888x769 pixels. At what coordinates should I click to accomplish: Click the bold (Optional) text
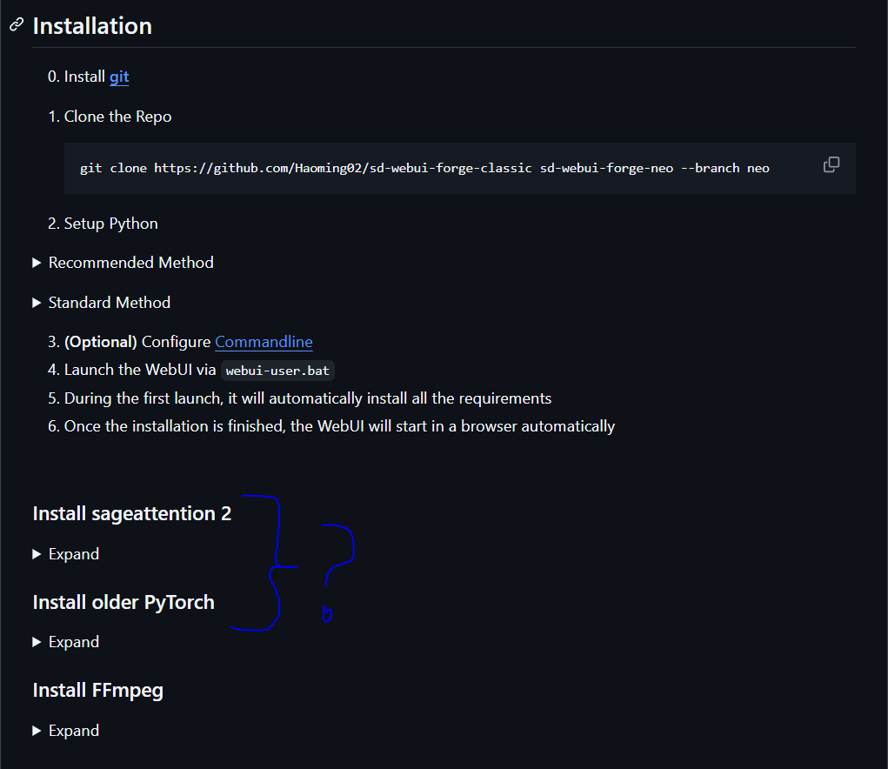tap(101, 342)
